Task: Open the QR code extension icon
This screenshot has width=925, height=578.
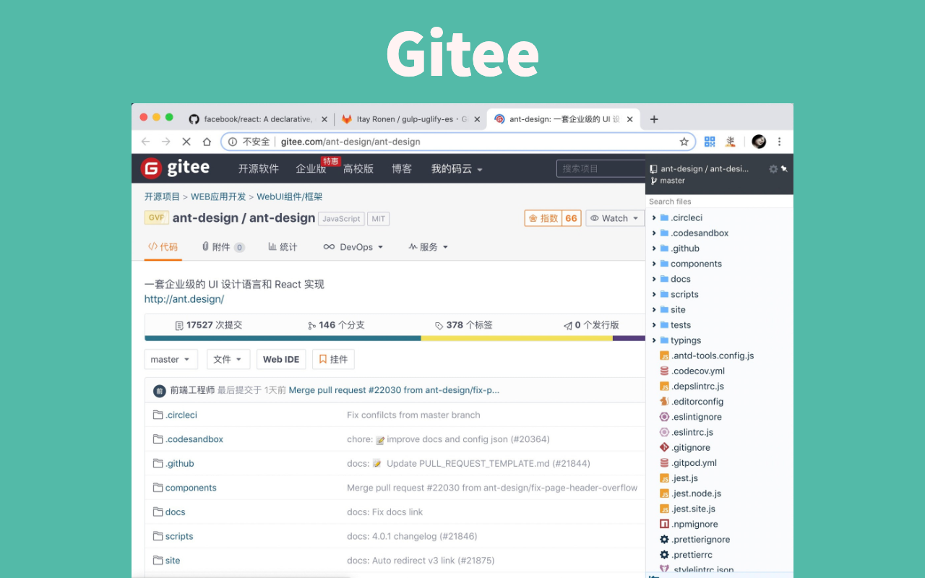Action: 710,142
